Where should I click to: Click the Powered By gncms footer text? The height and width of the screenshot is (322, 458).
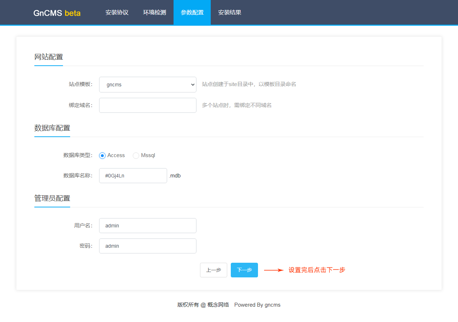(257, 305)
